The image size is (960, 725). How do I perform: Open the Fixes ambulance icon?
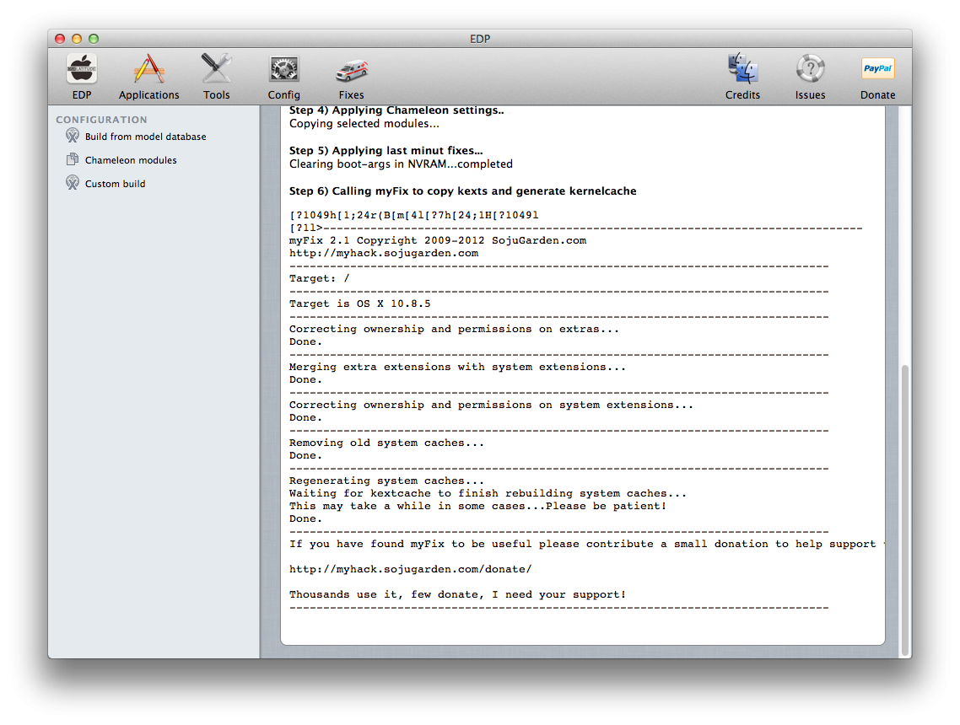click(x=351, y=69)
